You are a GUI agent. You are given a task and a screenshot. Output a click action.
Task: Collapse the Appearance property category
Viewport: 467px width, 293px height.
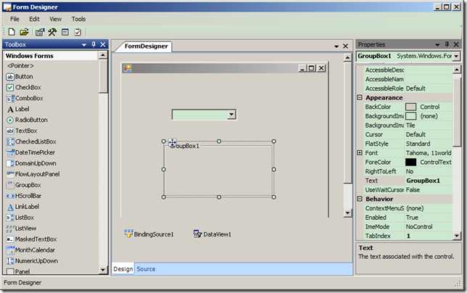click(x=360, y=97)
